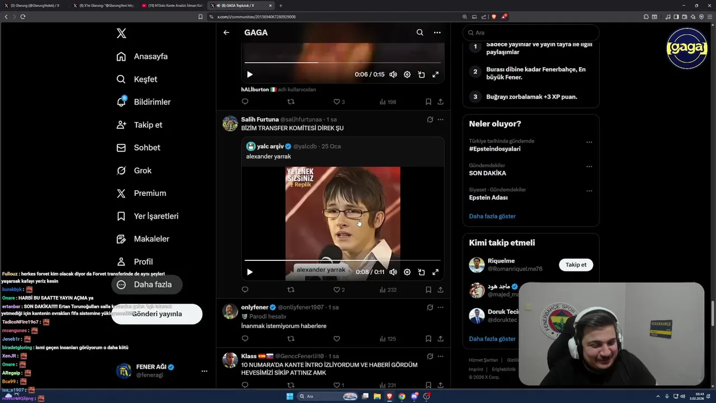Open Windows Start menu
Screen dimensions: 716x403
pyautogui.click(x=290, y=396)
